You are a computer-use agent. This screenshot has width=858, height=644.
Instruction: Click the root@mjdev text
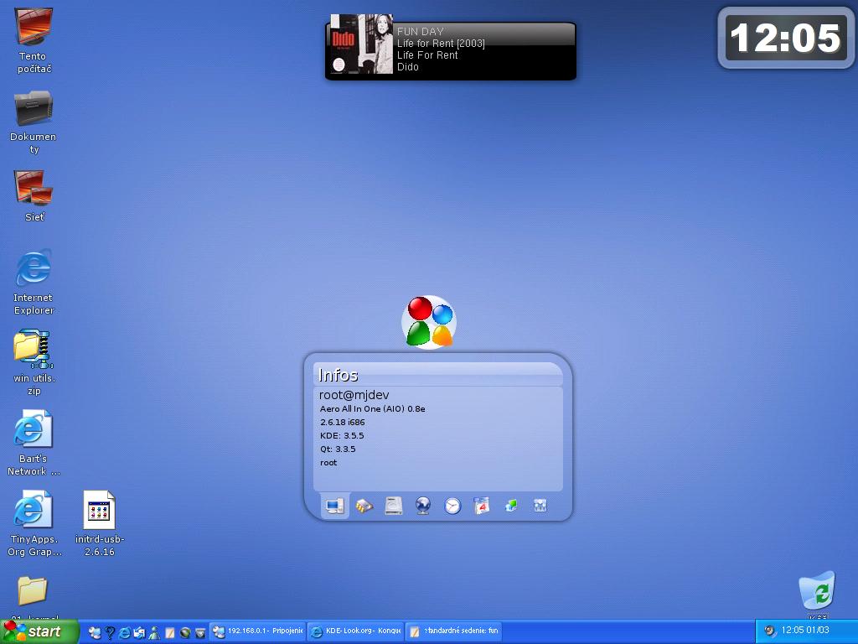coord(354,395)
